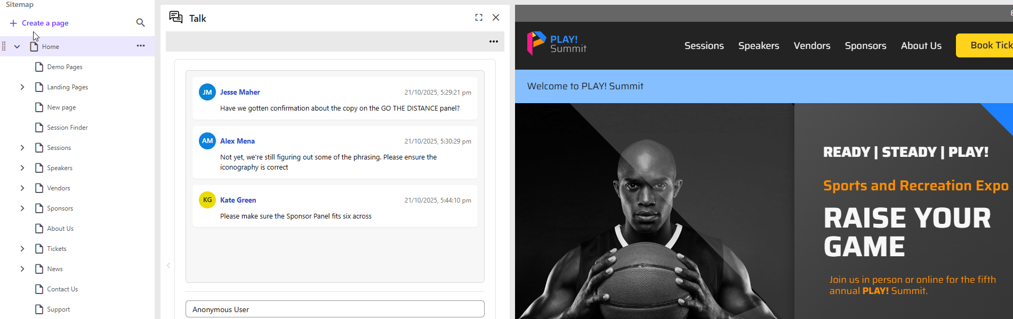Open Vendors in the site navigation

pos(811,46)
